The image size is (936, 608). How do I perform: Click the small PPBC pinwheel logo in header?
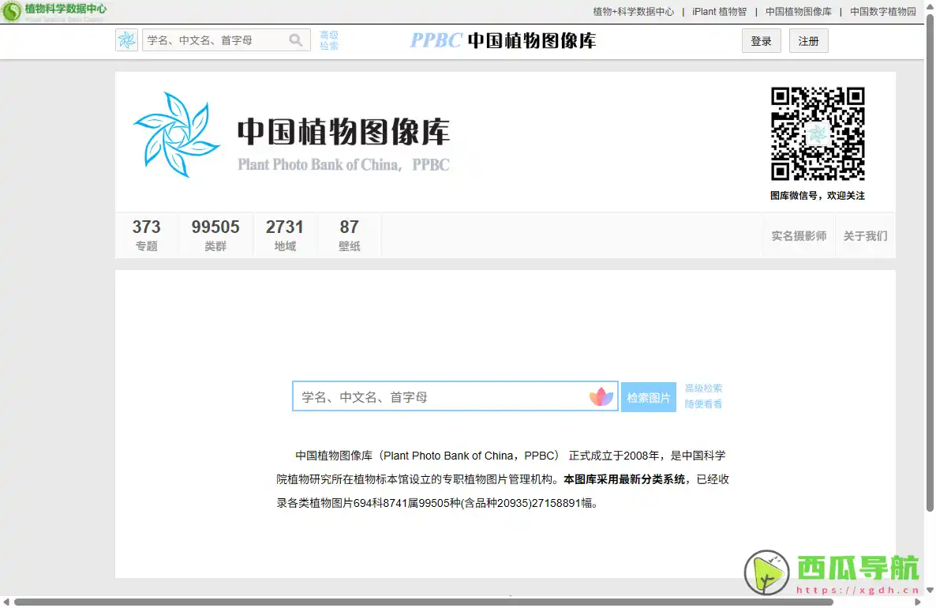point(126,40)
